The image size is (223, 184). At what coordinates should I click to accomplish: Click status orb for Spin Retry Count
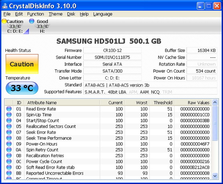pyautogui.click(x=9, y=150)
